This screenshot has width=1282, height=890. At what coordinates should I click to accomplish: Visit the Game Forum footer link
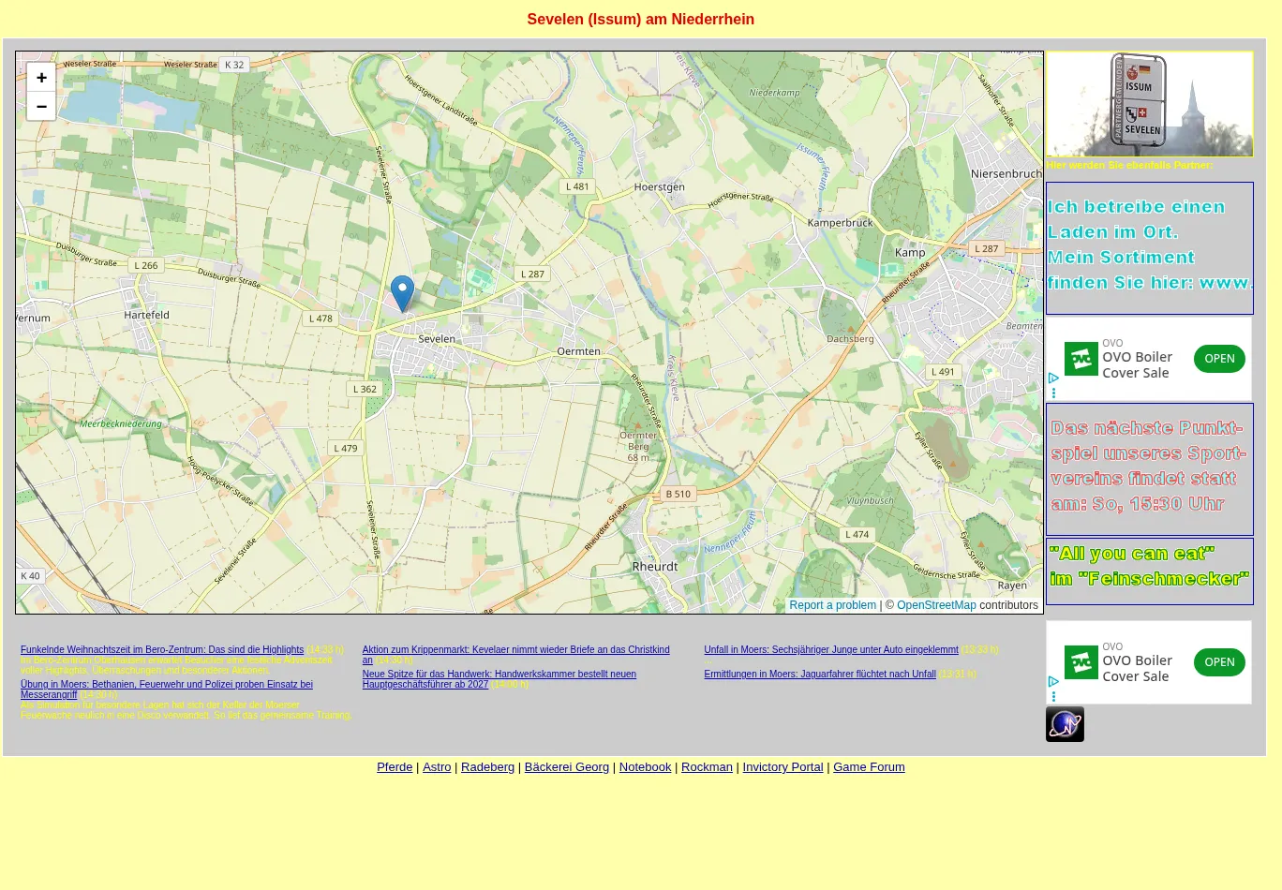point(869,767)
